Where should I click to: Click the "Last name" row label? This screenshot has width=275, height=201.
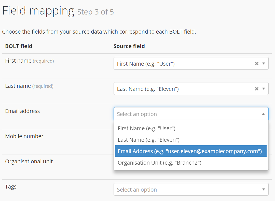[18, 86]
